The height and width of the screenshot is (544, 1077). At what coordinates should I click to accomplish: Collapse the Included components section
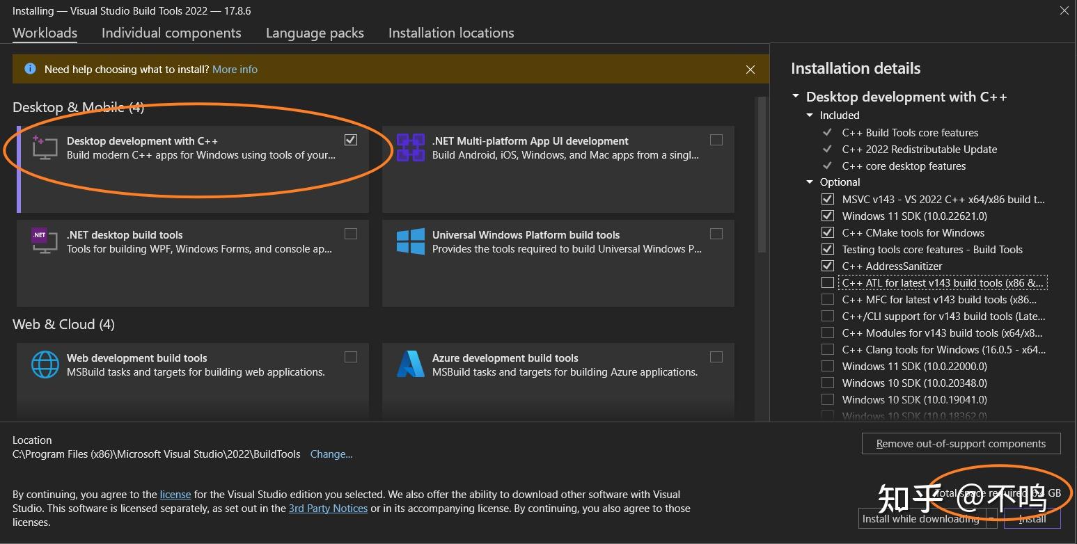(810, 115)
